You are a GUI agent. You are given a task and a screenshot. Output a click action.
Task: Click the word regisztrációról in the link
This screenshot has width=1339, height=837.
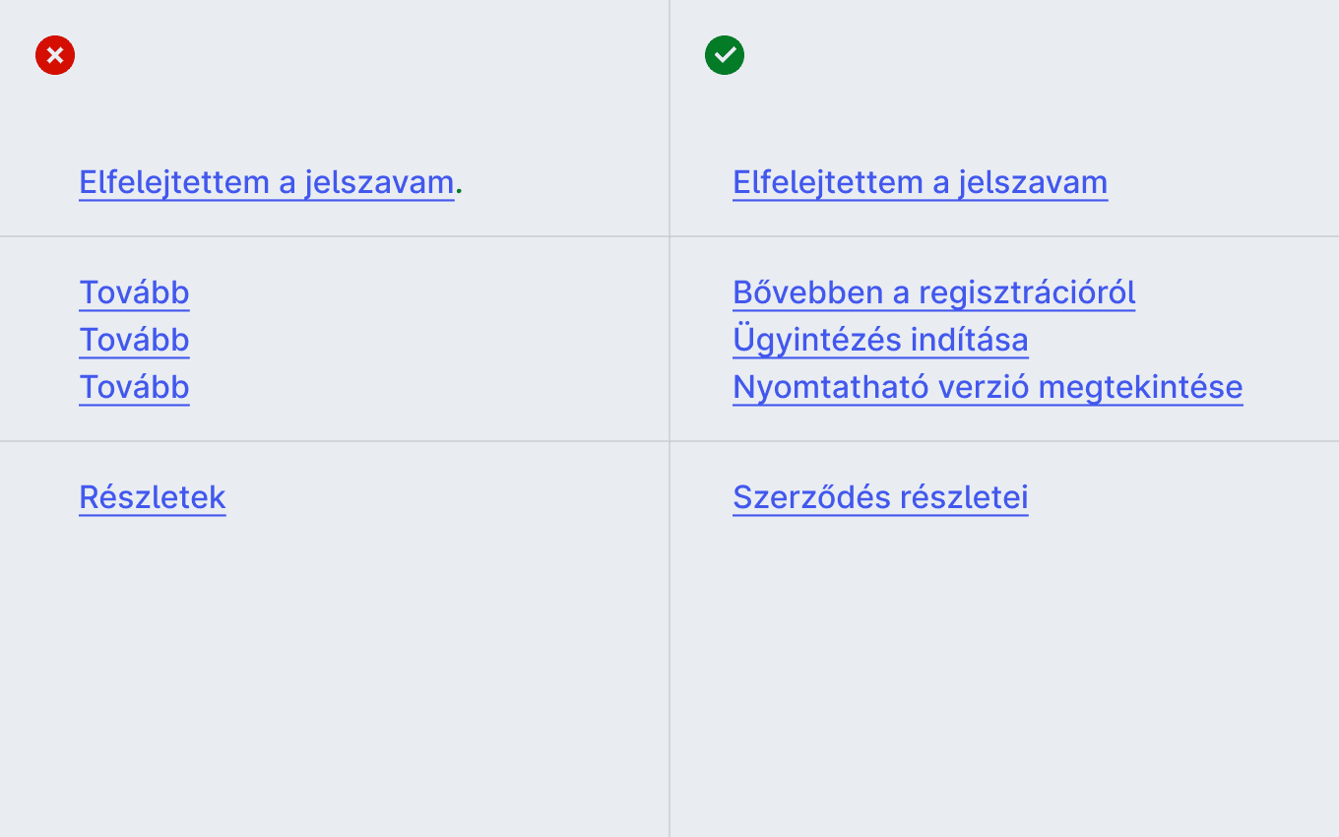click(1027, 292)
